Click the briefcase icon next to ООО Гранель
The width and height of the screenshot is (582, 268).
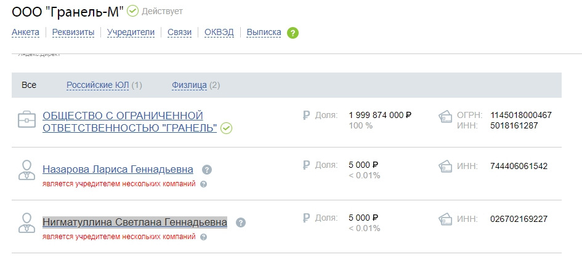point(26,120)
